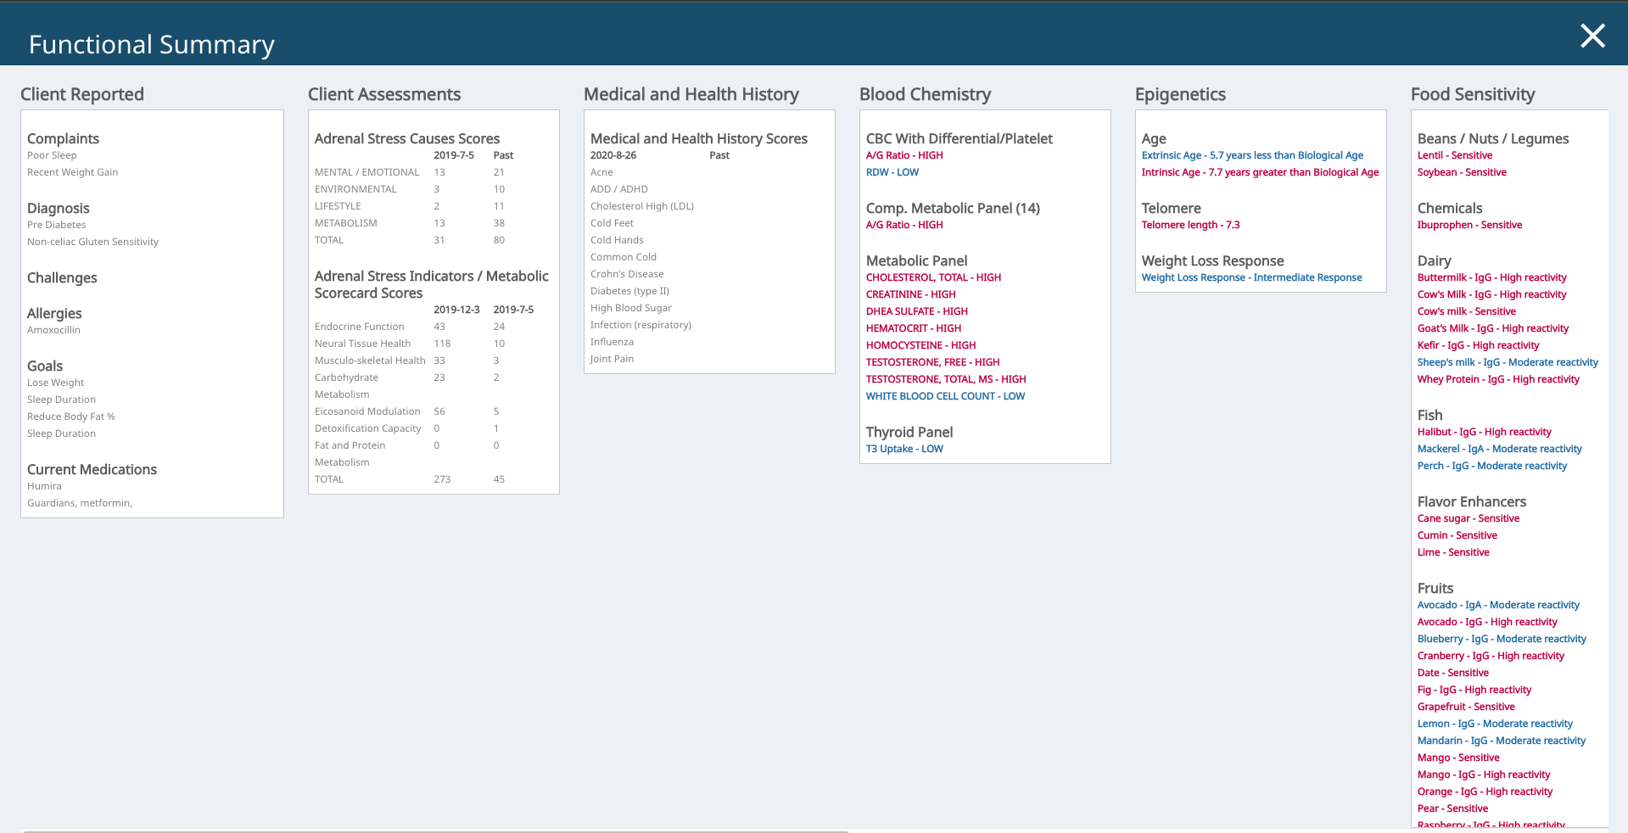
Task: Select Cow's milk - Sensitive entry
Action: 1466,311
